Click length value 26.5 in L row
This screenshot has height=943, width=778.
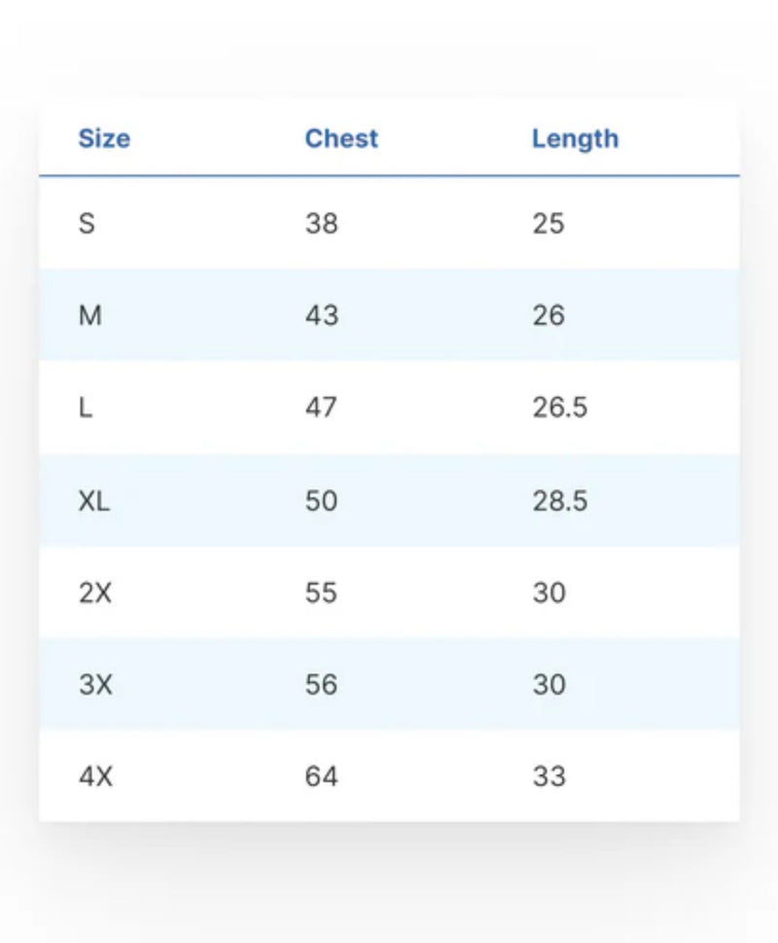point(559,407)
